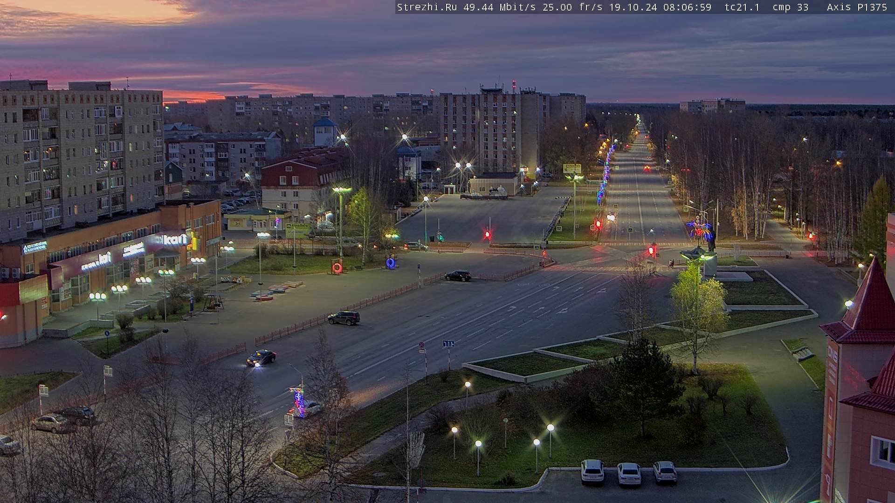Click the '25.00 fr/s' frame rate value
This screenshot has width=895, height=503.
pos(572,7)
